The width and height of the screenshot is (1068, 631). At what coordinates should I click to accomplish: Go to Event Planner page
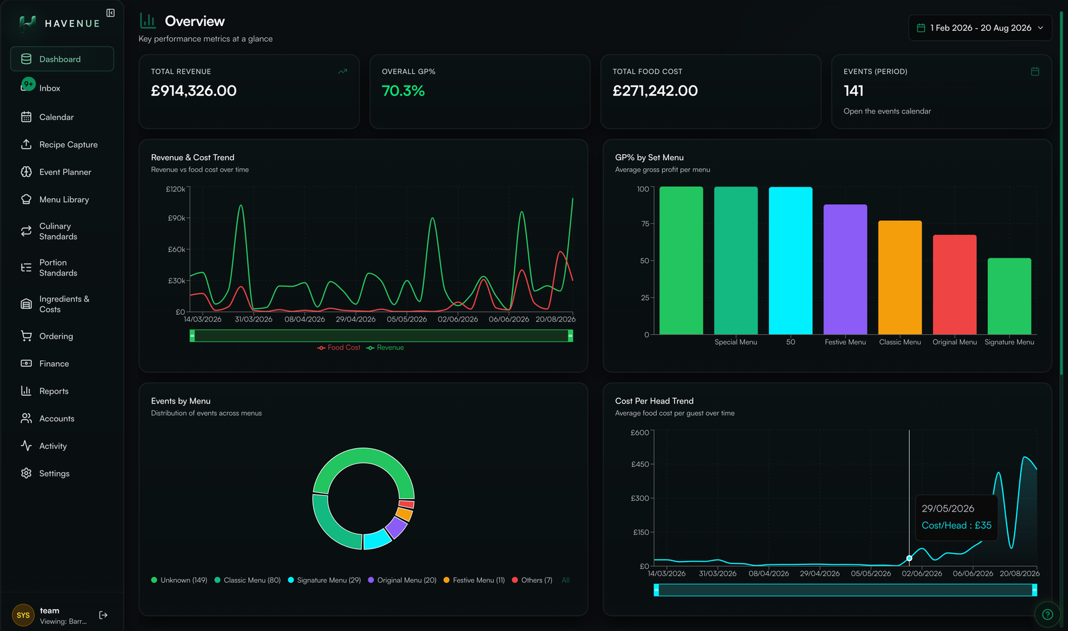[62, 171]
